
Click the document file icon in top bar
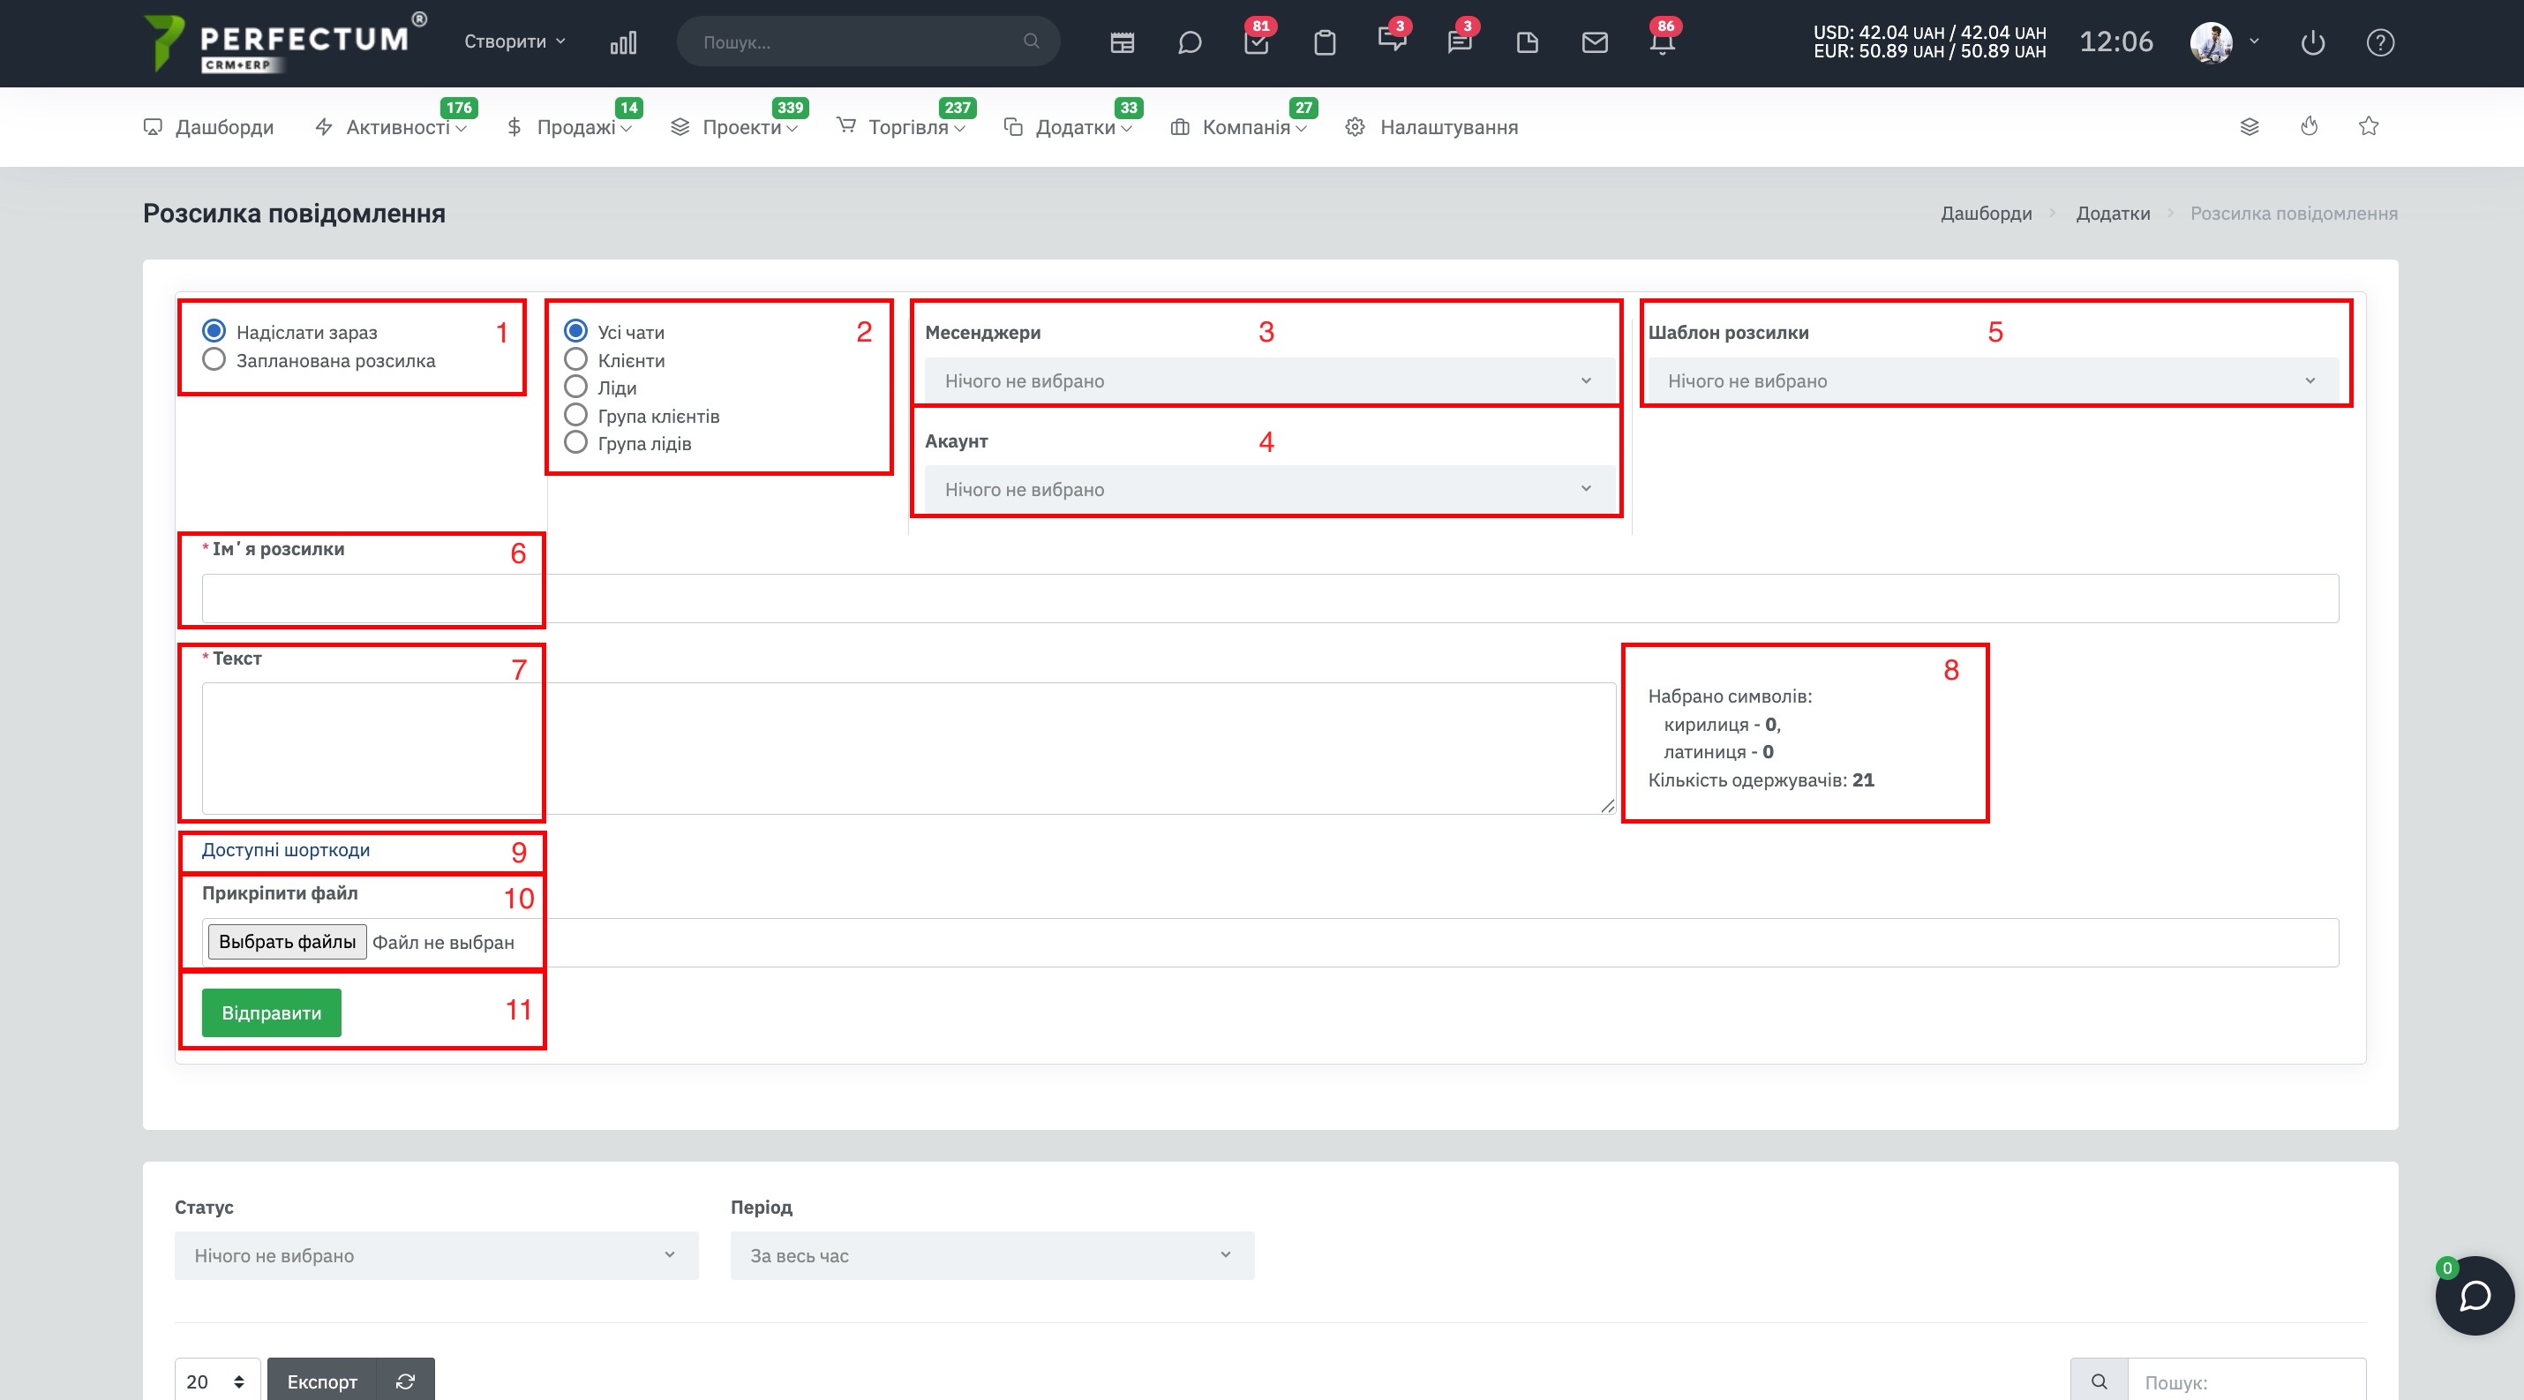coord(1528,42)
